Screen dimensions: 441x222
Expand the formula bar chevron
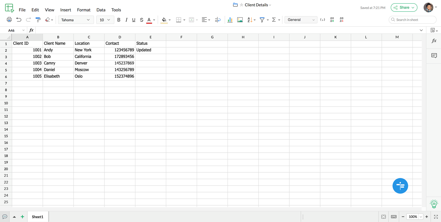(x=421, y=30)
